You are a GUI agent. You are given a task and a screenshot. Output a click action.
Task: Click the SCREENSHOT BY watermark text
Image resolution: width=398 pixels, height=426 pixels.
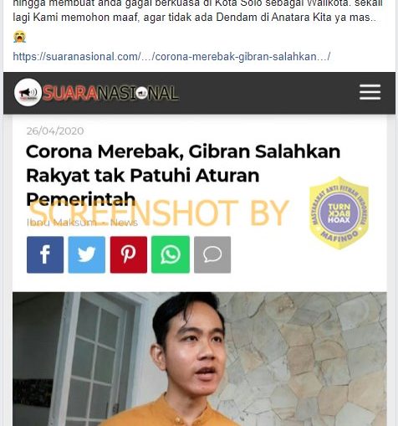point(158,213)
